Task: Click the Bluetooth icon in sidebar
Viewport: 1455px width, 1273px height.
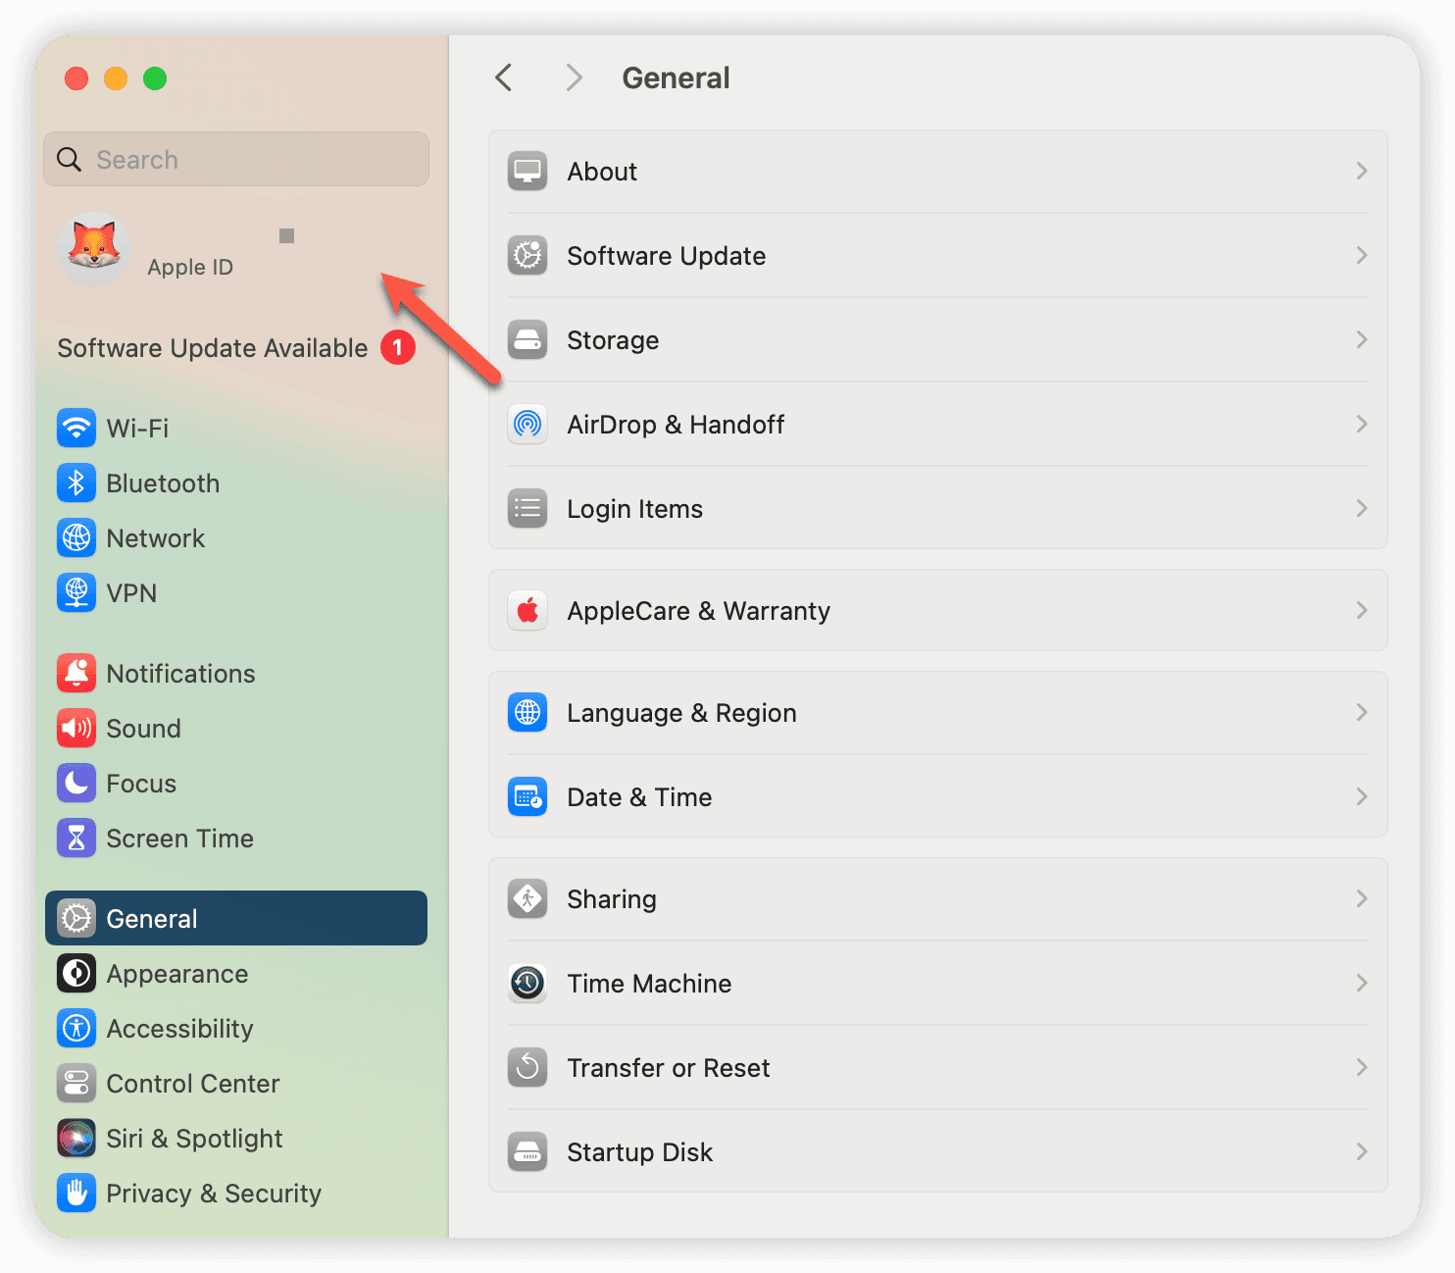Action: (76, 483)
